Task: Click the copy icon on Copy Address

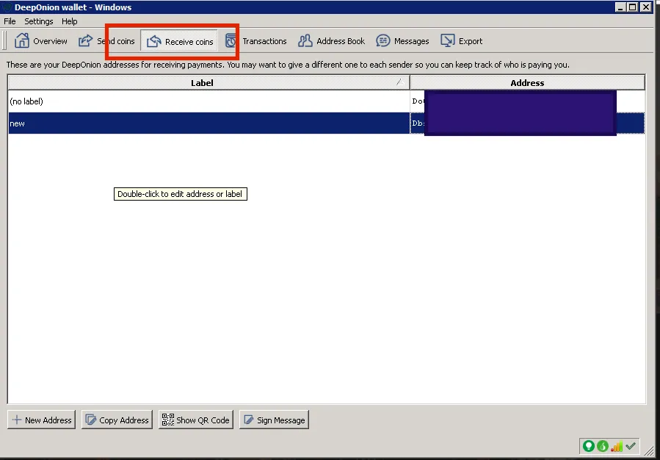Action: click(x=90, y=420)
